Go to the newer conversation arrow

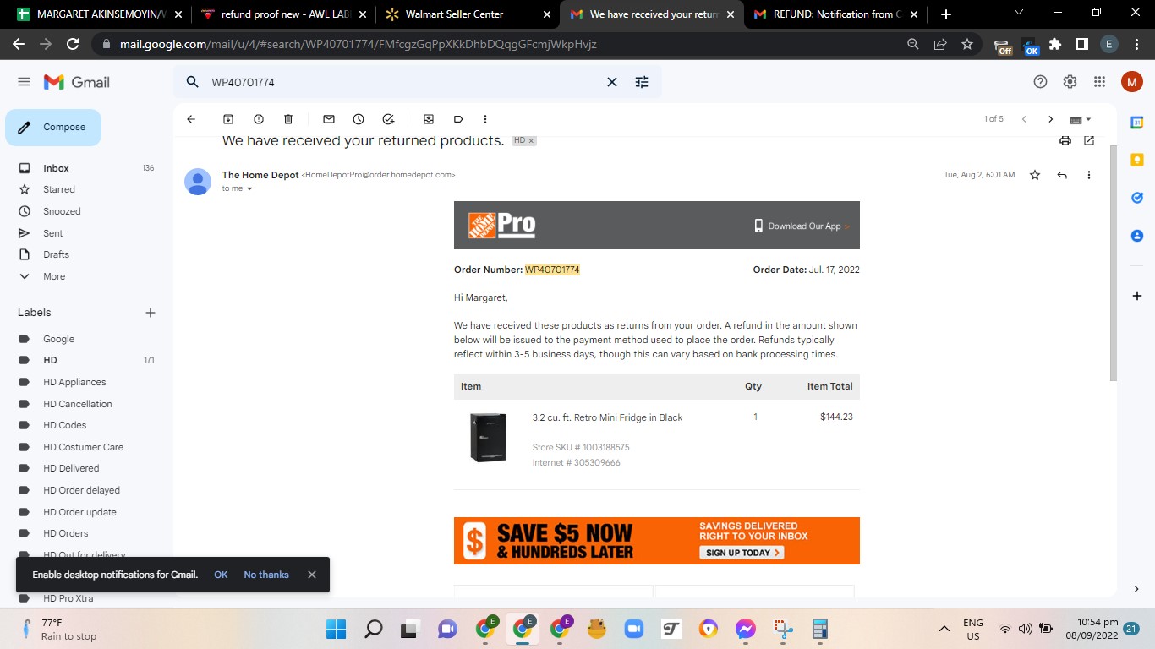coord(1024,119)
